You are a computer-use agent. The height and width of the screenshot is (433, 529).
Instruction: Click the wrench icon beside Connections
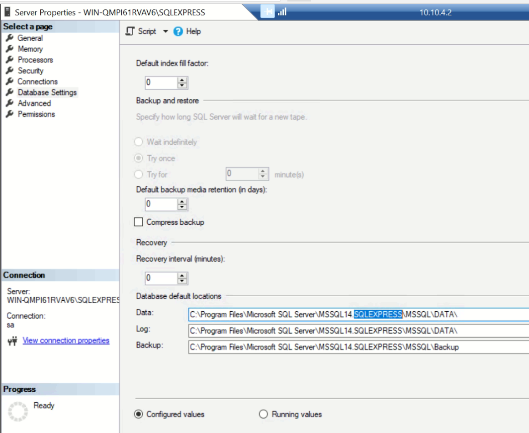[10, 81]
